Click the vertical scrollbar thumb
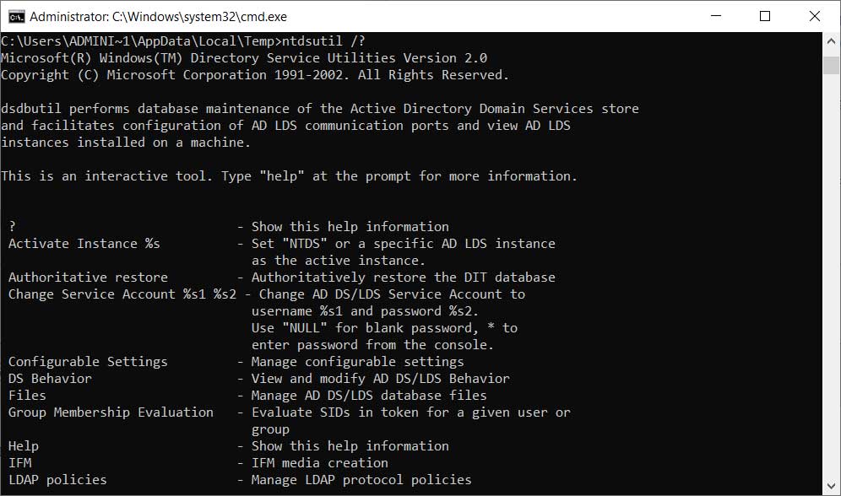 pyautogui.click(x=832, y=65)
